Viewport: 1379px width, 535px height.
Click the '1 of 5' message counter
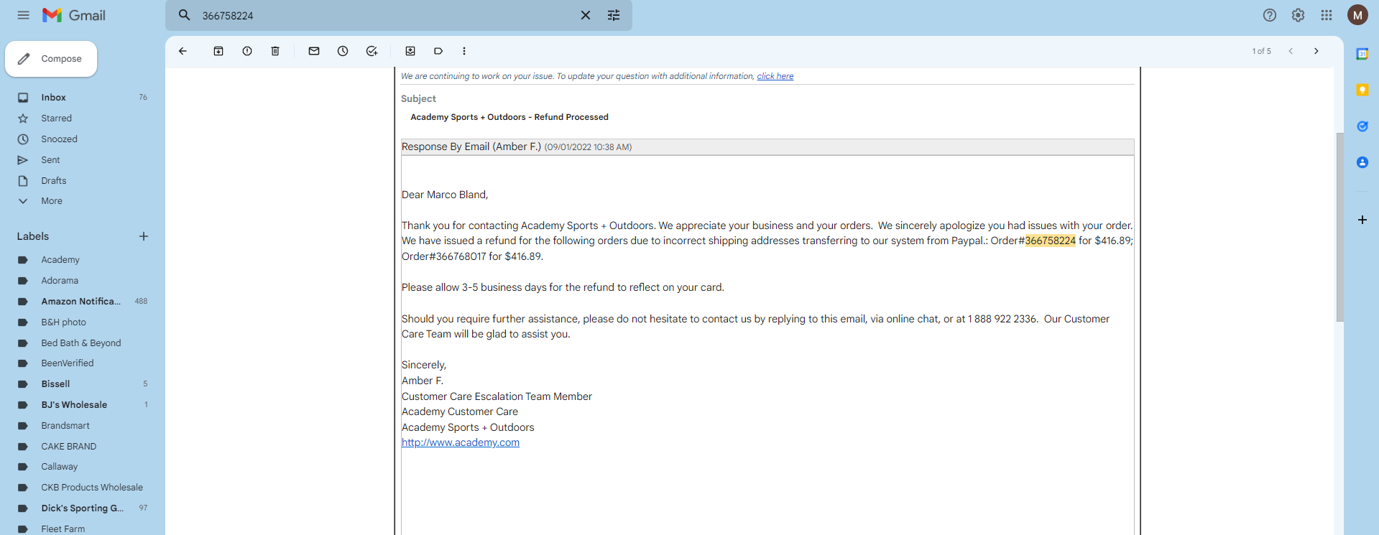click(x=1262, y=51)
